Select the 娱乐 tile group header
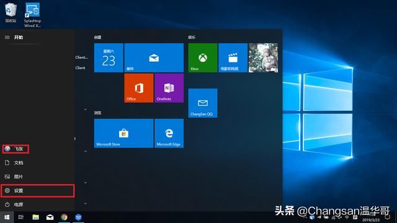 (192, 37)
